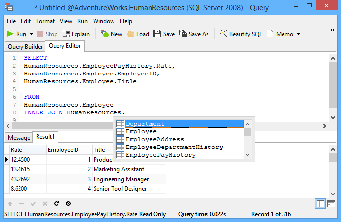This screenshot has width=341, height=222.
Task: Save the query with the floppy disk icon
Action: [x=157, y=34]
